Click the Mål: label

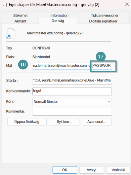coord(9,66)
